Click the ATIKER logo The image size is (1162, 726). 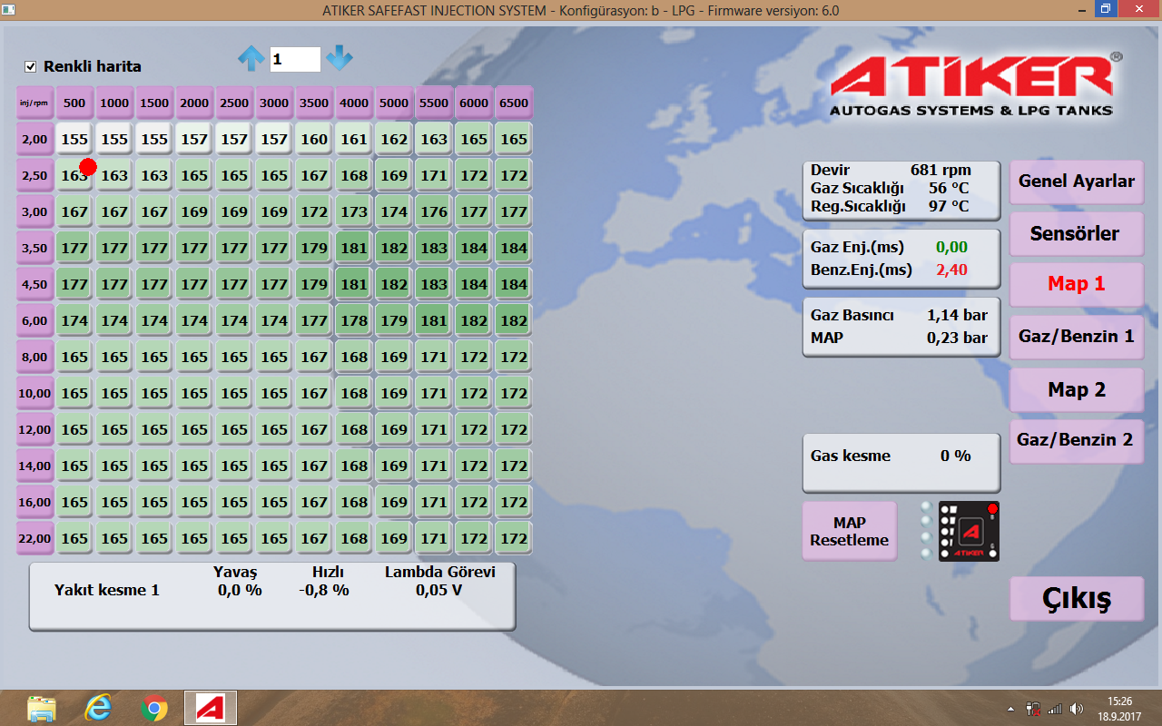976,83
